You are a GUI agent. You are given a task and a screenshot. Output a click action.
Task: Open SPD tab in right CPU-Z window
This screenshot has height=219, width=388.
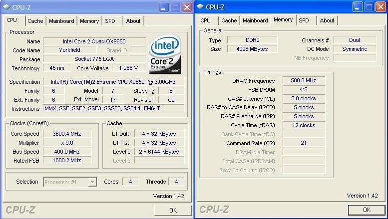304,20
